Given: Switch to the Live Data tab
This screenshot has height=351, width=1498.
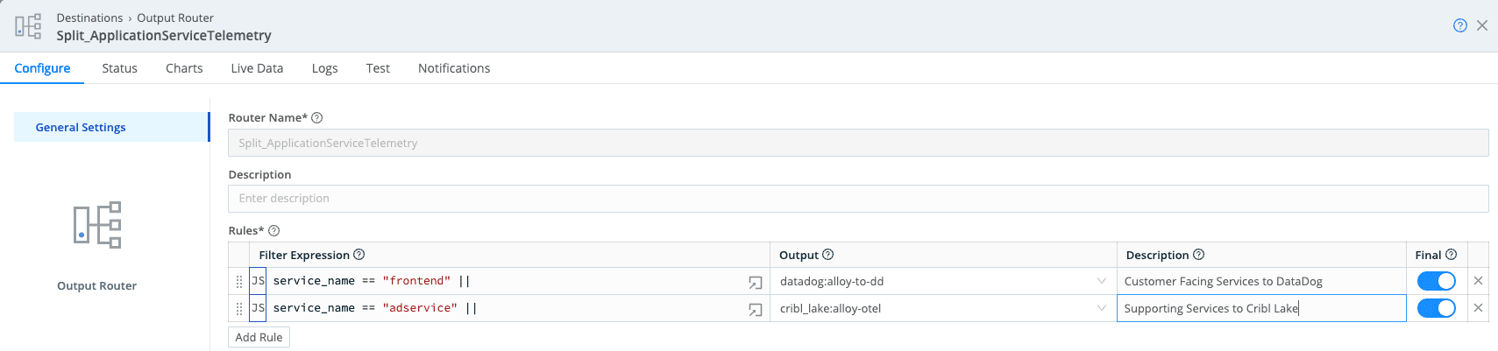Looking at the screenshot, I should coord(257,68).
